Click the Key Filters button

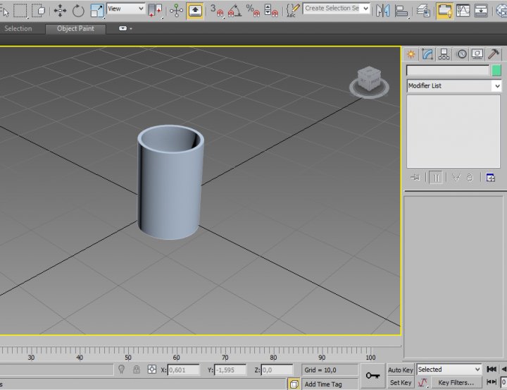tap(456, 382)
